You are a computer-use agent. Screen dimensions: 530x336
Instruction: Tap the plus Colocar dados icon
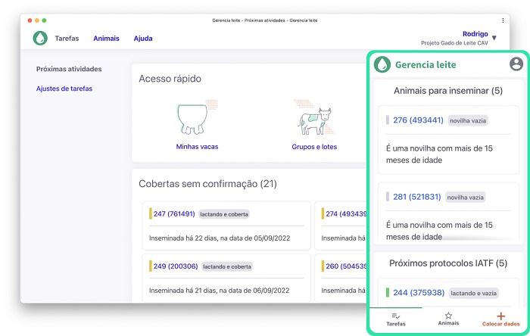pyautogui.click(x=500, y=315)
